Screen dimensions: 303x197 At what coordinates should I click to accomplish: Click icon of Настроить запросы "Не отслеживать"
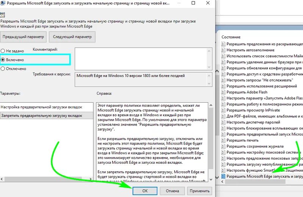pos(223,80)
